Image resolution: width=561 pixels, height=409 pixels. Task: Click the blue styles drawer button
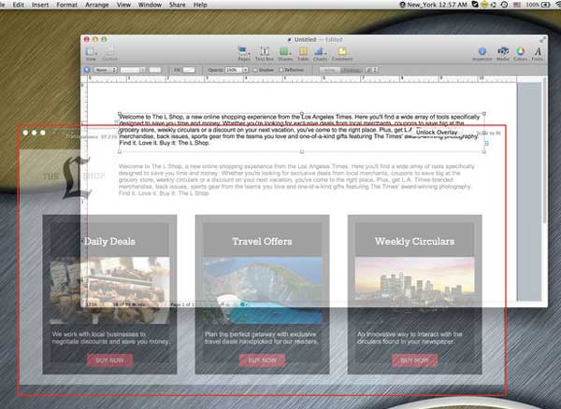(87, 70)
